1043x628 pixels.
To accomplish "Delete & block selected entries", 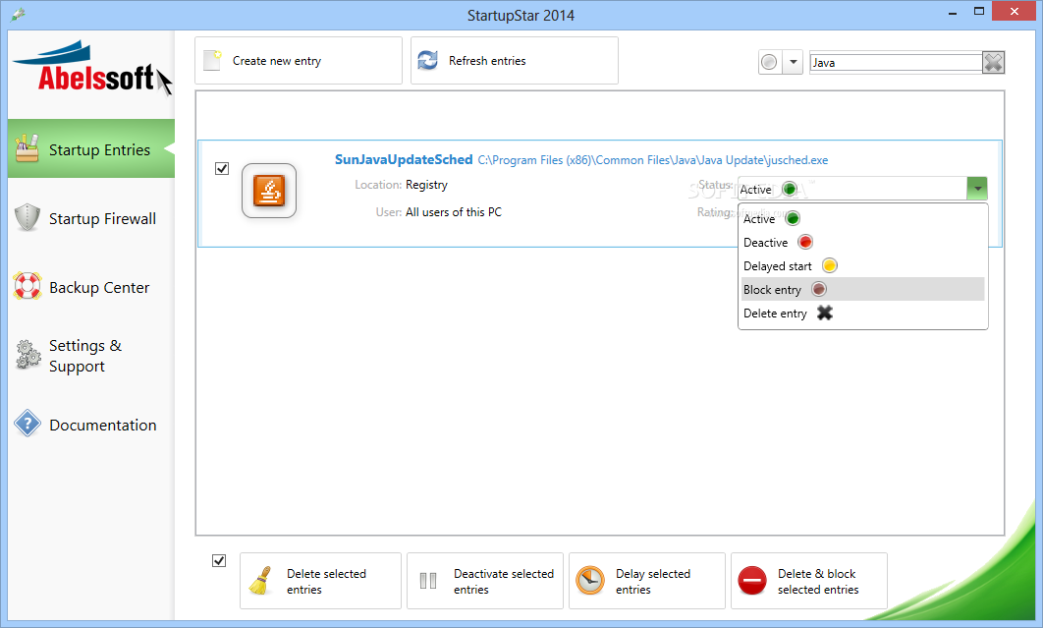I will click(809, 581).
